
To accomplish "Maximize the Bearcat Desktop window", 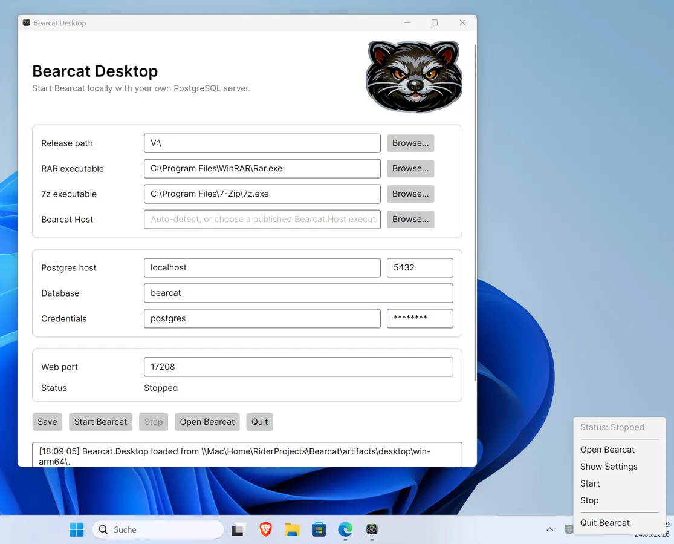I will point(435,23).
